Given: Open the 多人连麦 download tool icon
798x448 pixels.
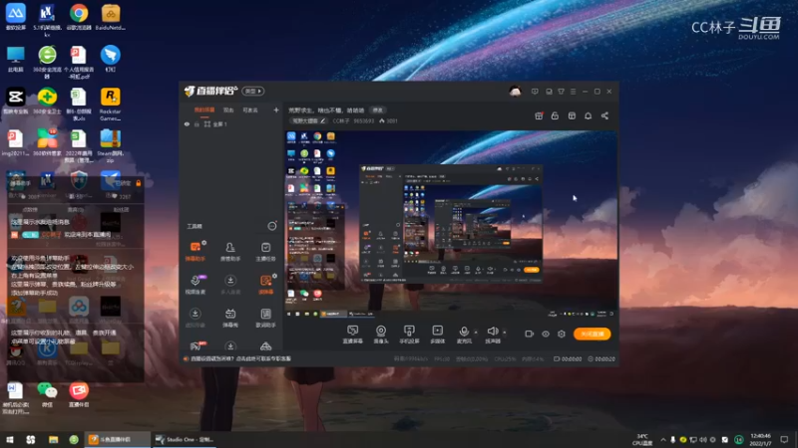Looking at the screenshot, I should (x=230, y=285).
